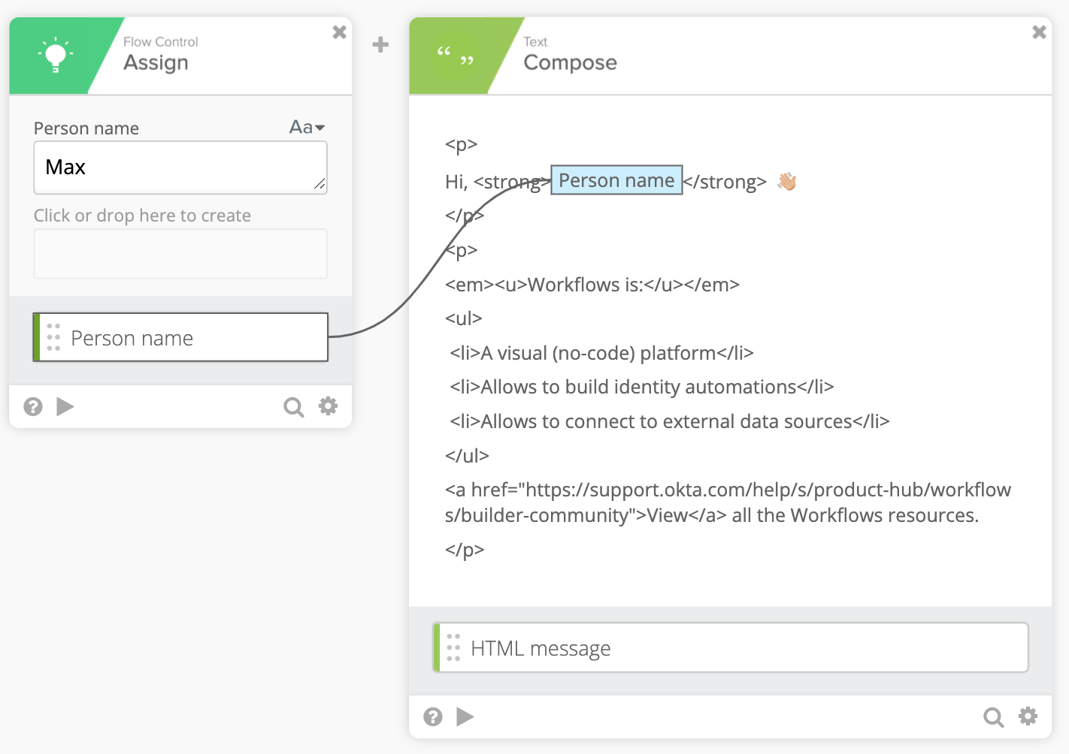Select the Person name token inside the Compose text

coord(616,180)
